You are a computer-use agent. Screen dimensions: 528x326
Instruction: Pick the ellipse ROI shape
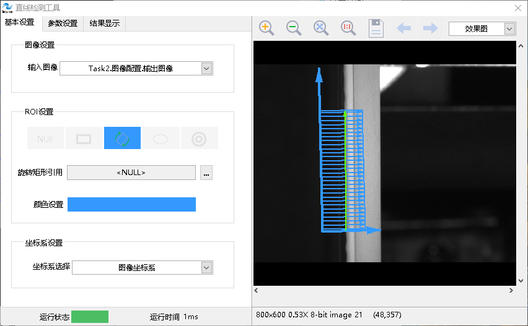coord(161,139)
